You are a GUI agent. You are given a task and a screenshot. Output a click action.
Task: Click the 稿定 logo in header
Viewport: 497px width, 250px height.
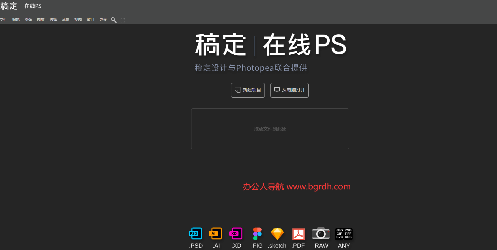click(9, 6)
